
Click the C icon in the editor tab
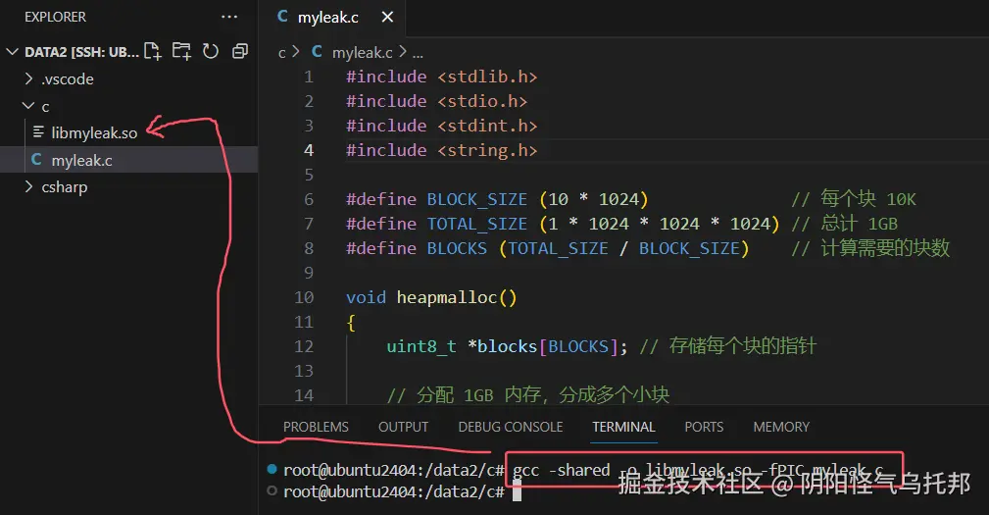pyautogui.click(x=282, y=17)
